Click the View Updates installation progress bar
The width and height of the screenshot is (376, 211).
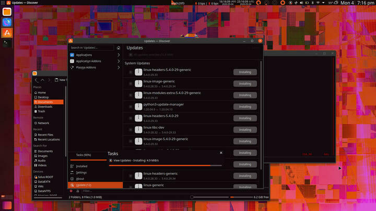(165, 165)
